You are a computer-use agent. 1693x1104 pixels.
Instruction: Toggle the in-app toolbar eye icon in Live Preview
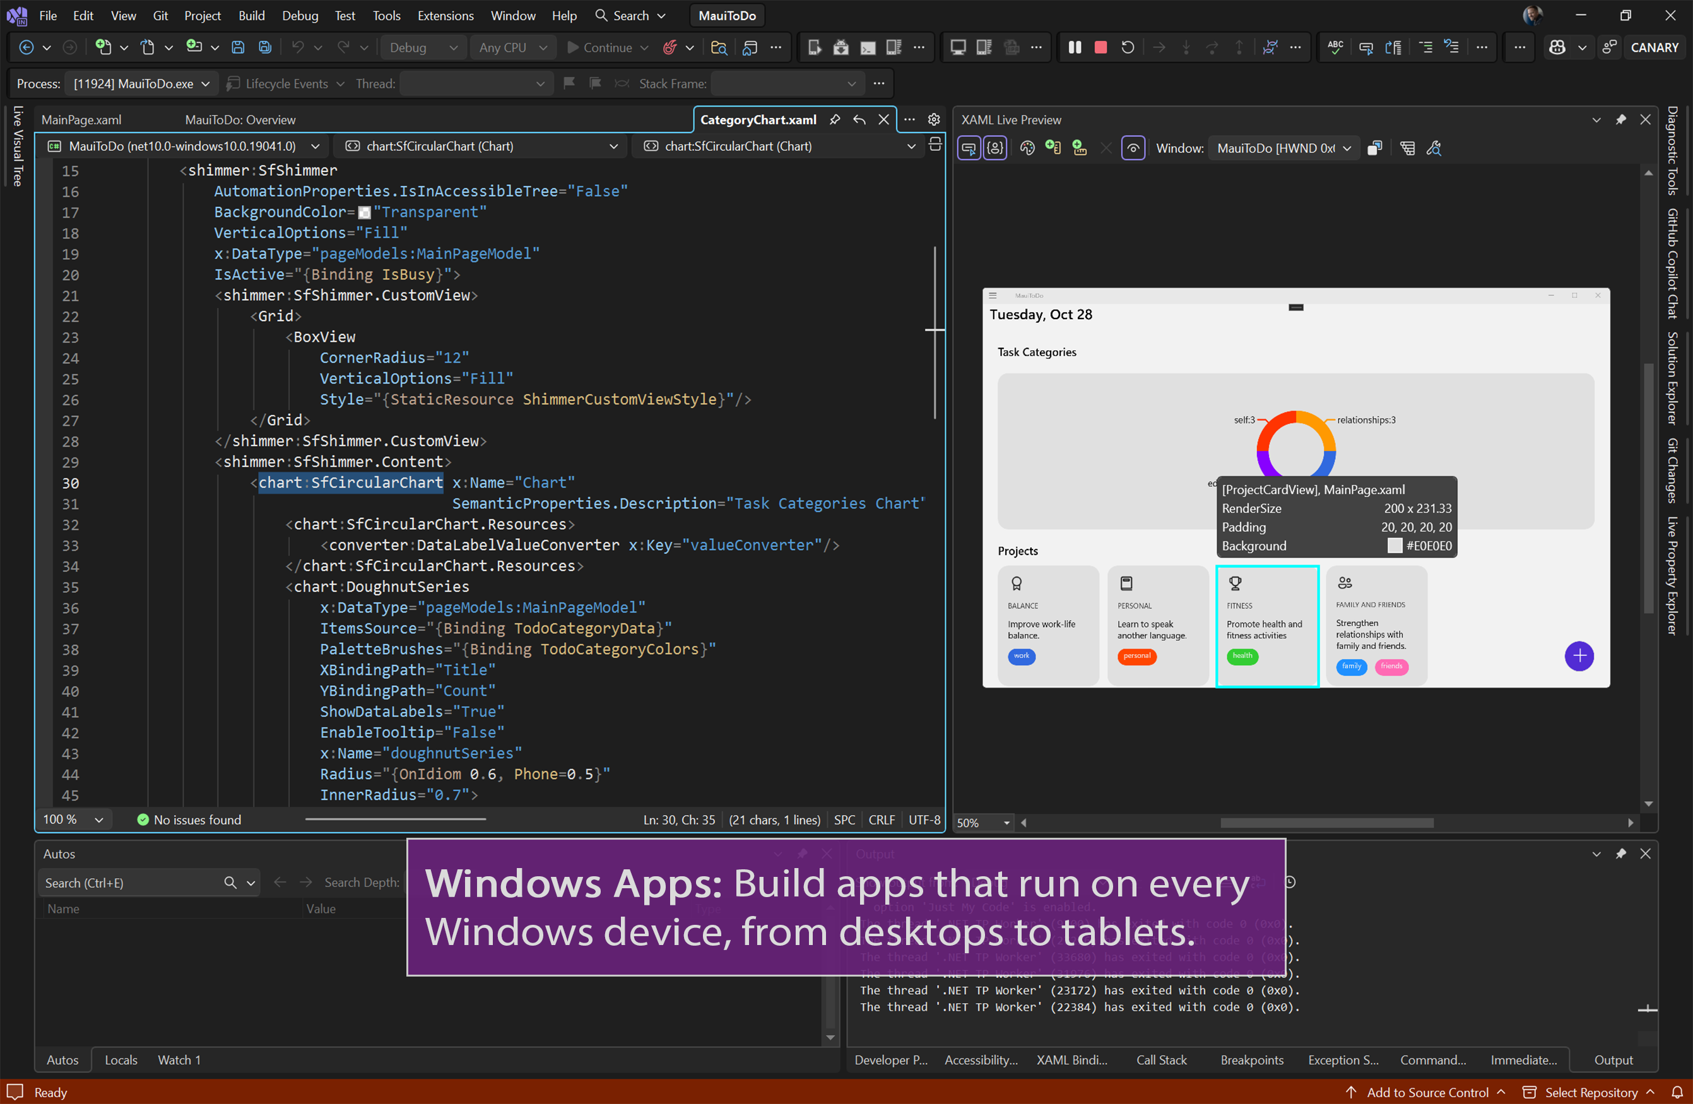(1133, 148)
